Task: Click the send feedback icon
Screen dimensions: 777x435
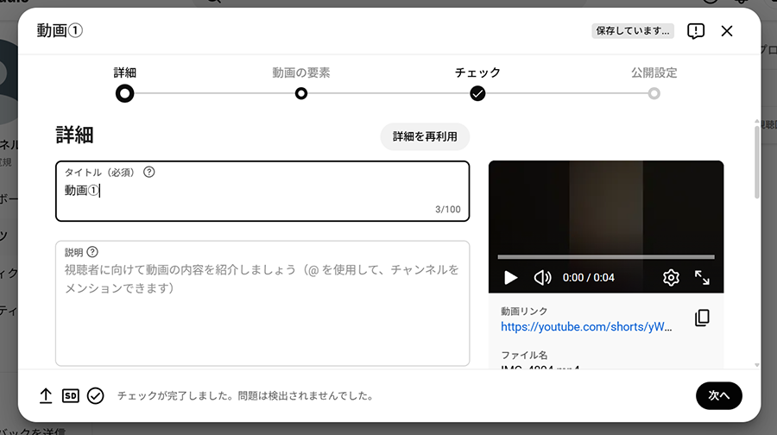Action: (x=696, y=31)
